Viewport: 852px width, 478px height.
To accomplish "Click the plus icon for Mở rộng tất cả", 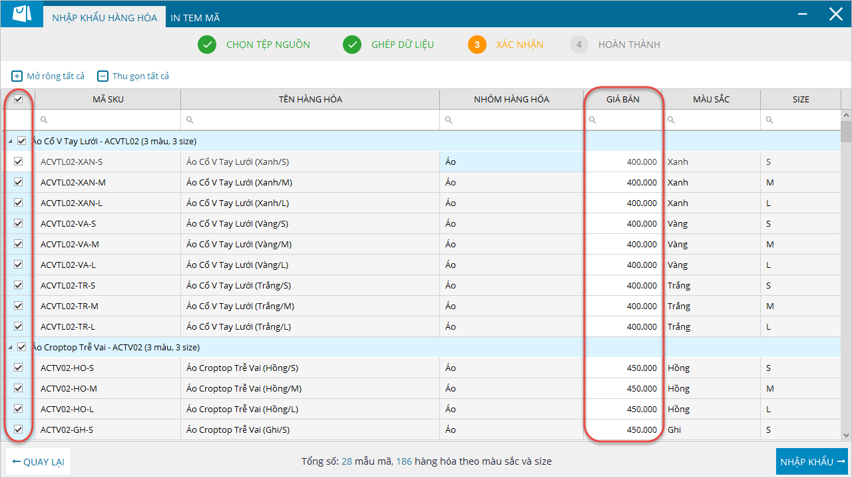I will [x=17, y=76].
